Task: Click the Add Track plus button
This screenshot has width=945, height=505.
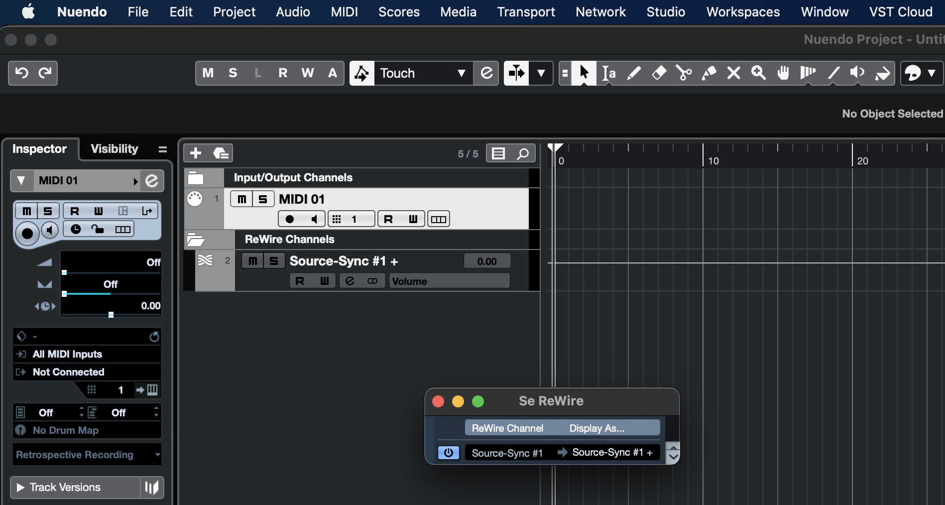Action: (x=196, y=153)
